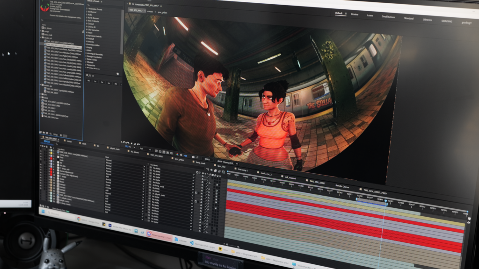Image resolution: width=479 pixels, height=269 pixels.
Task: Switch to the Default workspace
Action: [x=339, y=13]
